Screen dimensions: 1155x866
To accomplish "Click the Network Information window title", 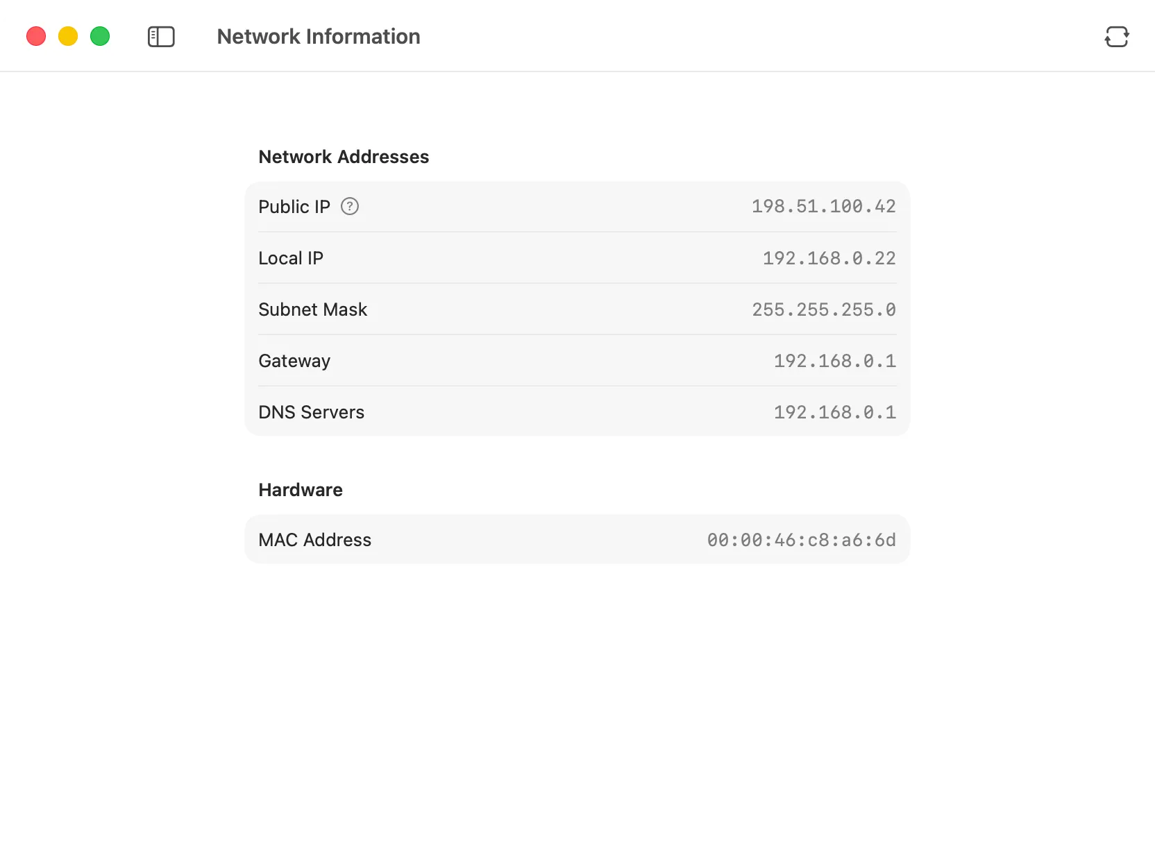I will 319,37.
